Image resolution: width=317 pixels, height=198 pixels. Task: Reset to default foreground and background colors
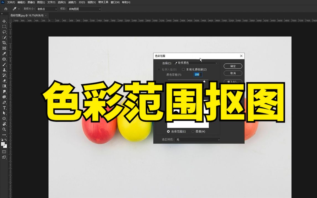pos(2,140)
